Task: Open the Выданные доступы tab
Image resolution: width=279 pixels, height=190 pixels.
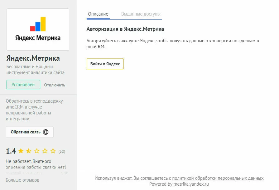Action: click(x=141, y=14)
